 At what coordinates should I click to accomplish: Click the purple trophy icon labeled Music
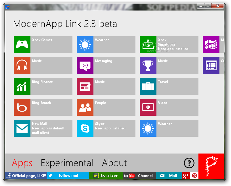pyautogui.click(x=148, y=65)
